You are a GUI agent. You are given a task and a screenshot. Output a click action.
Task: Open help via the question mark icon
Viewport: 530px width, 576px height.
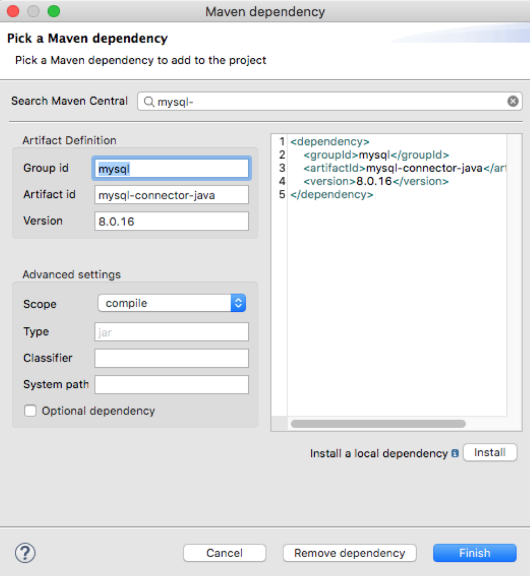[25, 553]
